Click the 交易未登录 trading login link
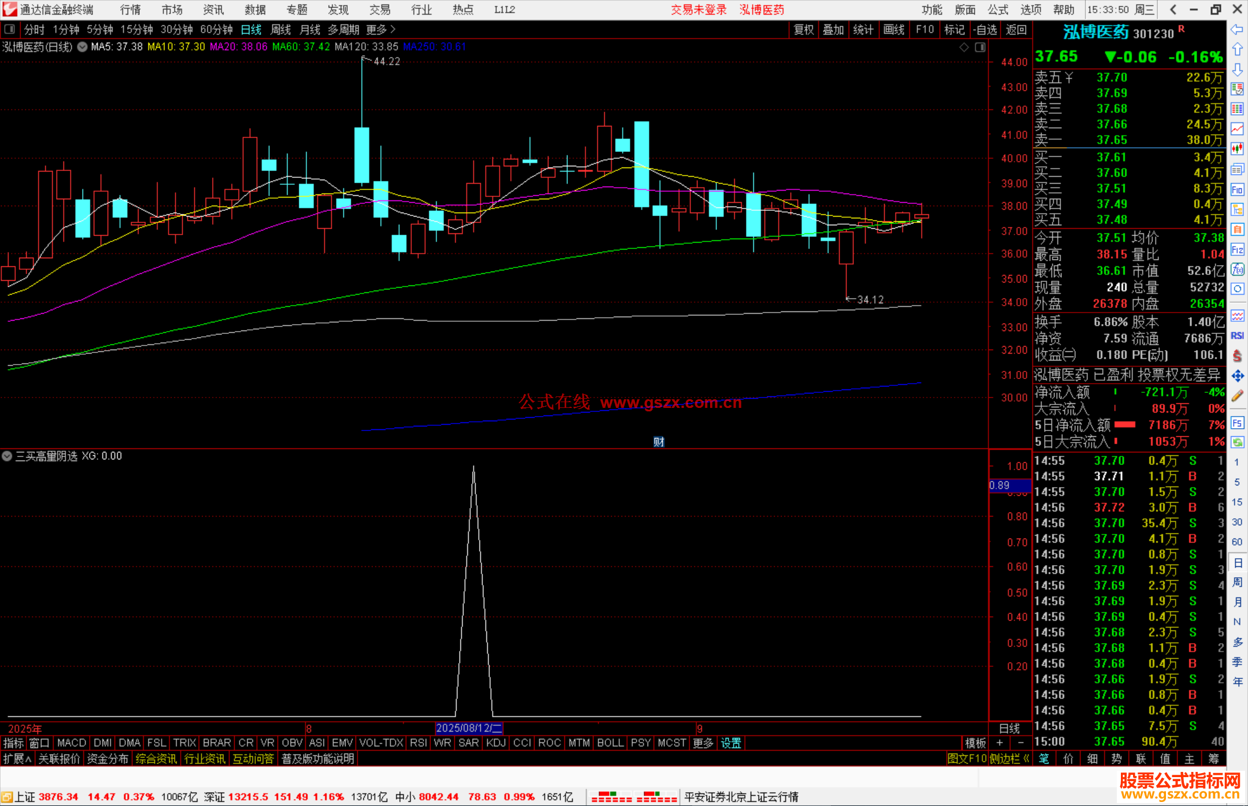 point(699,9)
